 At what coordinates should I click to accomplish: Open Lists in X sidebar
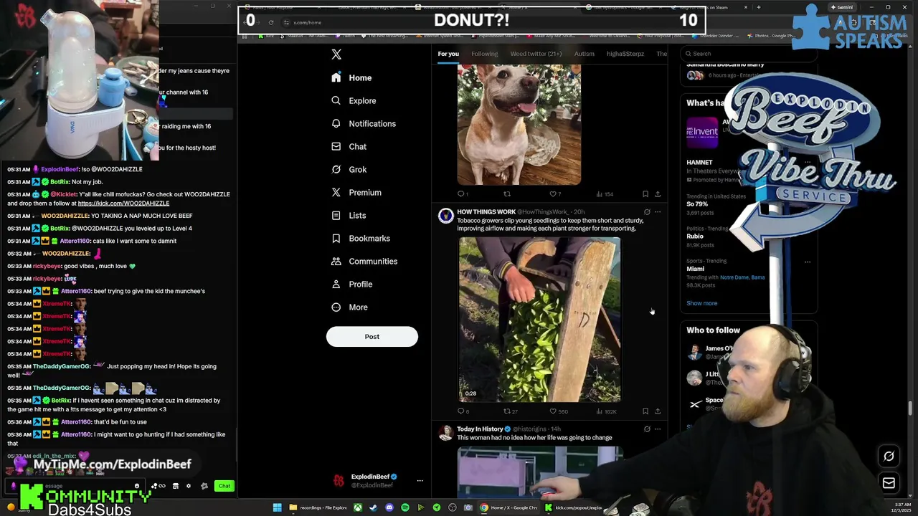[349, 215]
